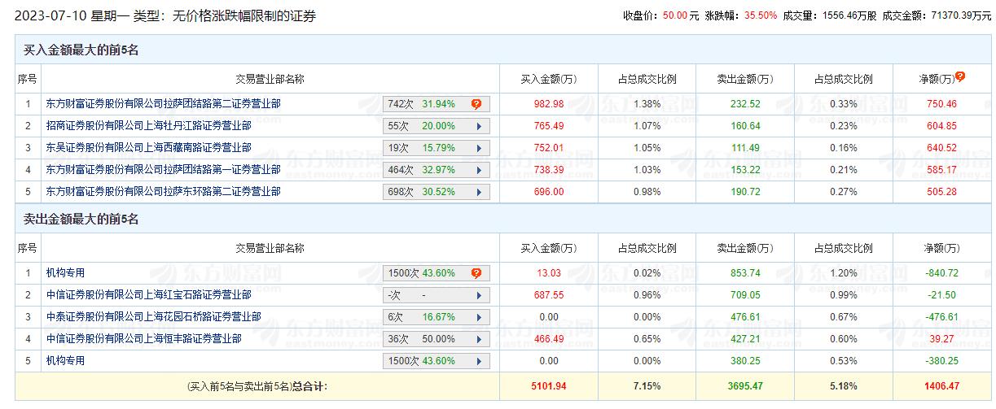The image size is (996, 409).
Task: Expand the arrow in the 中信证券红宝石路 stats box
Action: pyautogui.click(x=479, y=295)
